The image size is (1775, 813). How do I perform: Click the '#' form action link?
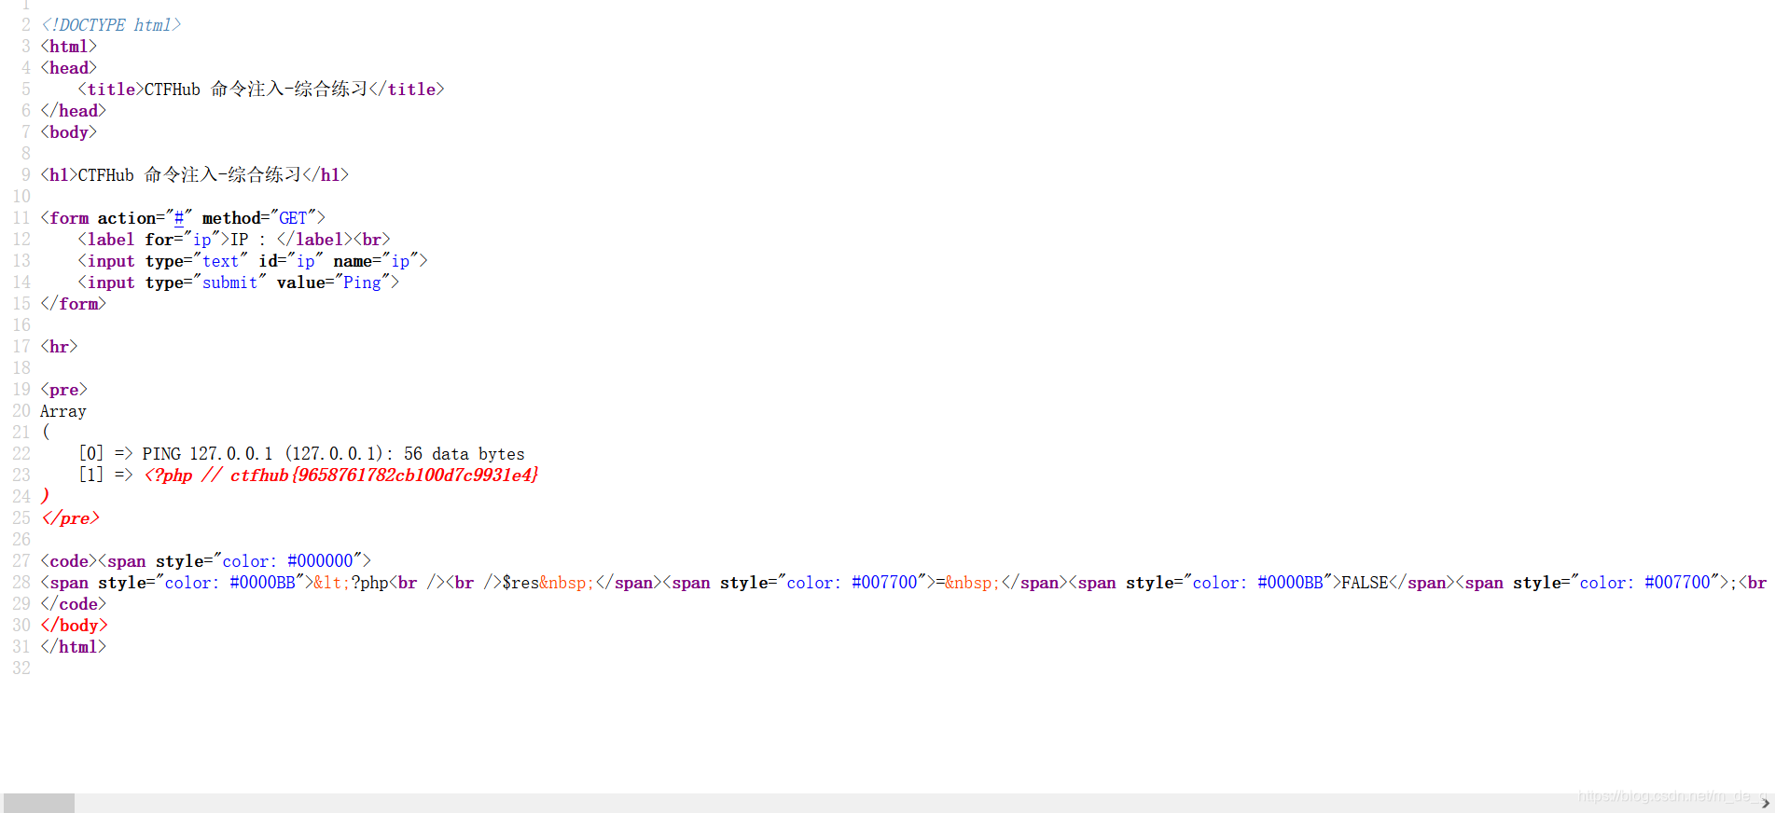tap(178, 218)
